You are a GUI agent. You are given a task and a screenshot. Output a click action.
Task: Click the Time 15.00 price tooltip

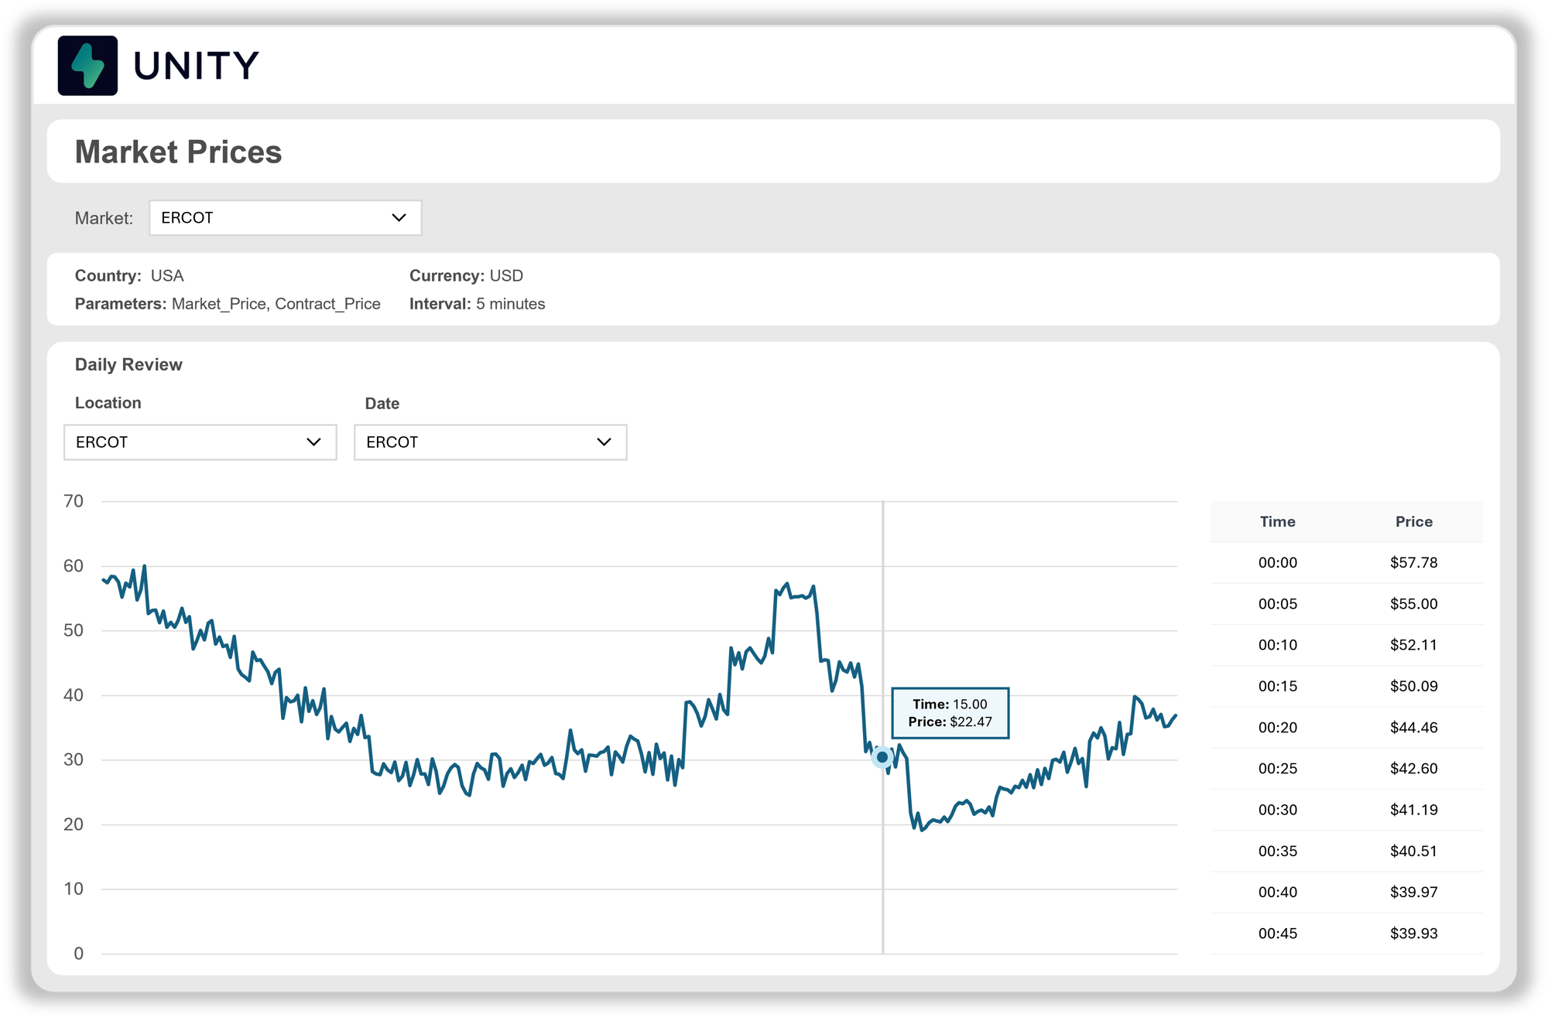coord(950,713)
